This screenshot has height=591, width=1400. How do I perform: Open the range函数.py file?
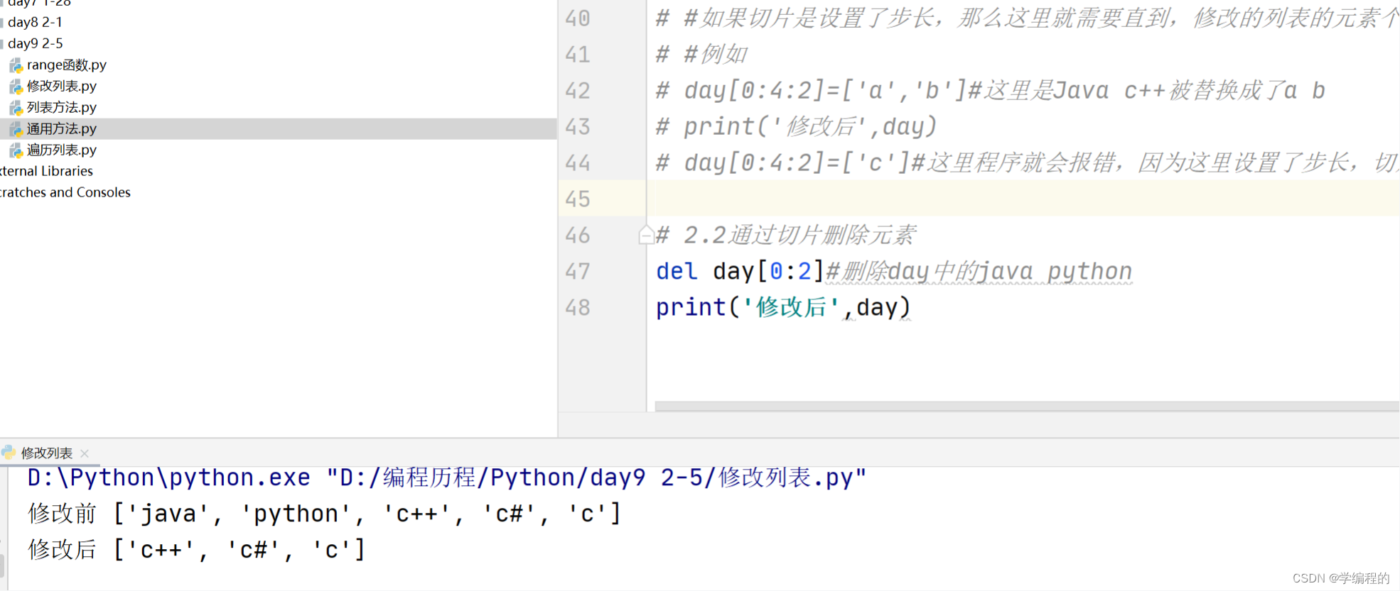pos(67,65)
